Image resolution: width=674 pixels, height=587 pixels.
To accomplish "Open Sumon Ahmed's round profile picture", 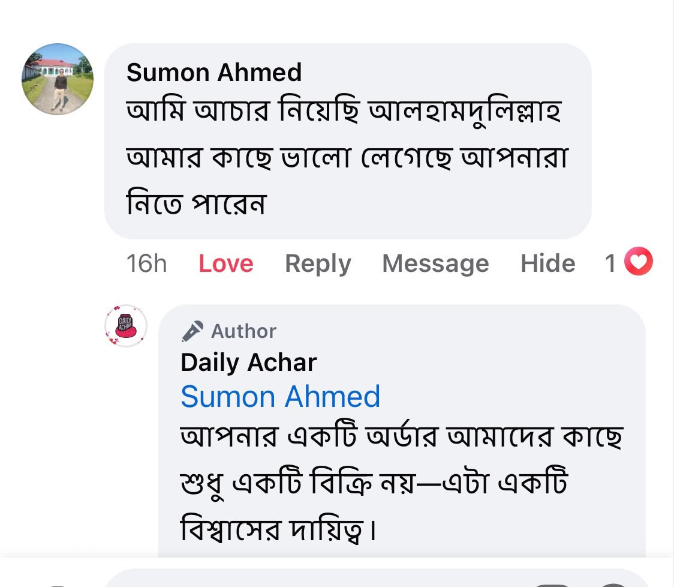I will click(58, 79).
